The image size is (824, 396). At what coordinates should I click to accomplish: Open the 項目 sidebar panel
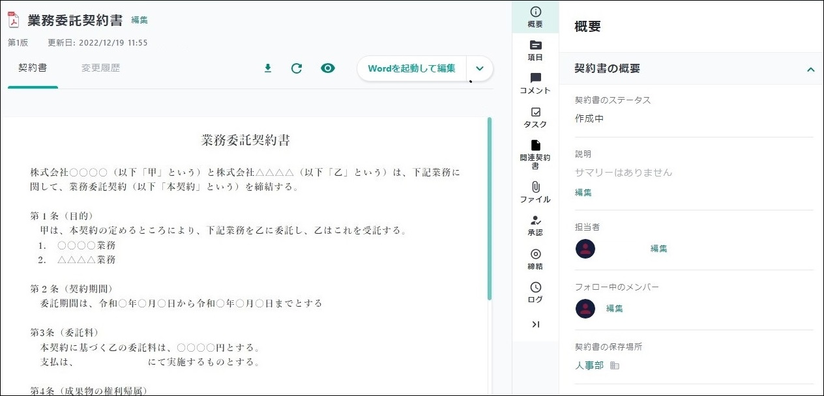(535, 50)
